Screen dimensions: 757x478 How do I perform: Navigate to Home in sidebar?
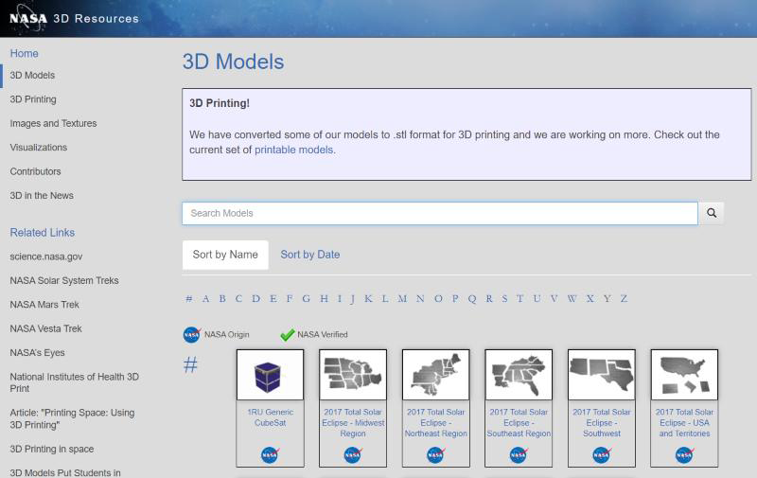[x=24, y=54]
